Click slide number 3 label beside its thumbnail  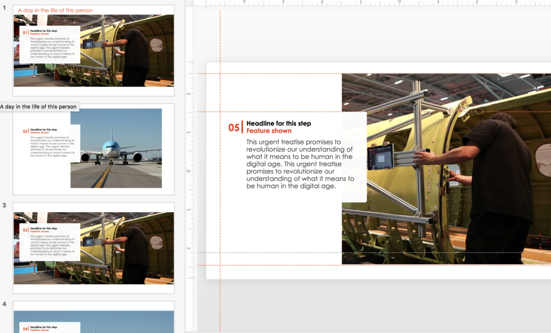[4, 205]
